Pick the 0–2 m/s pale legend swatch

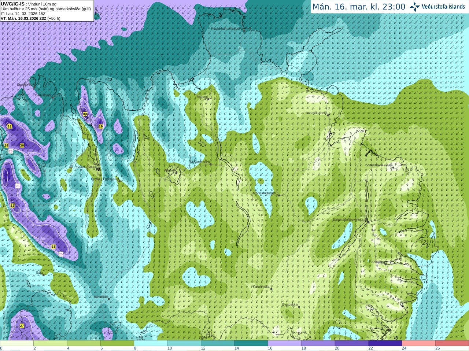tap(17, 343)
